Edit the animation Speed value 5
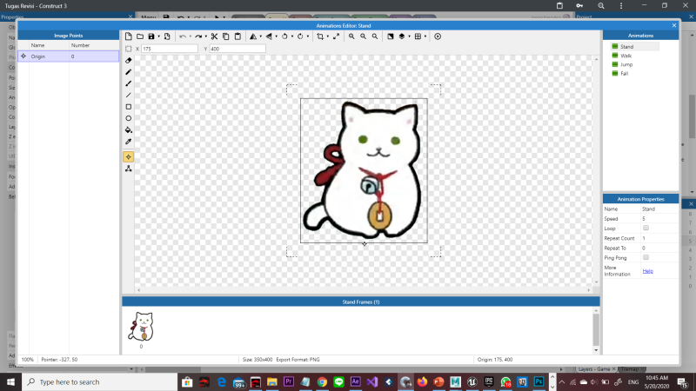 coord(659,219)
